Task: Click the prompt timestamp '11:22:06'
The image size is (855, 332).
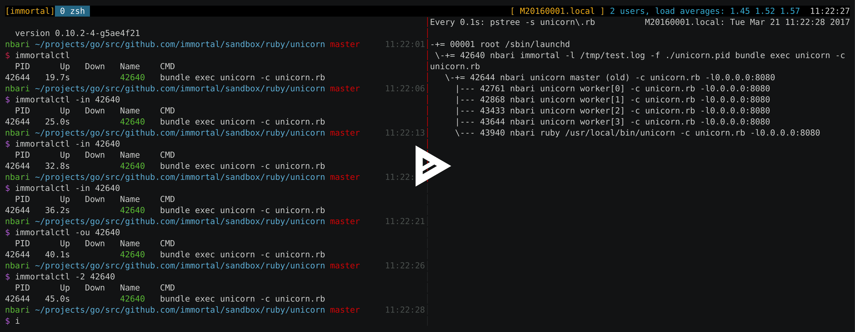Action: pos(405,89)
